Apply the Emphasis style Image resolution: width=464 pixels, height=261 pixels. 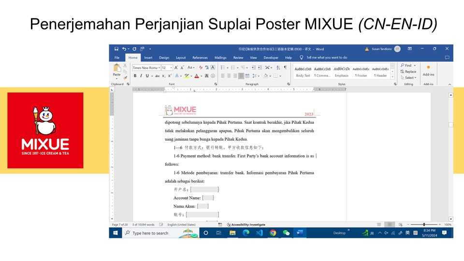[x=342, y=72]
